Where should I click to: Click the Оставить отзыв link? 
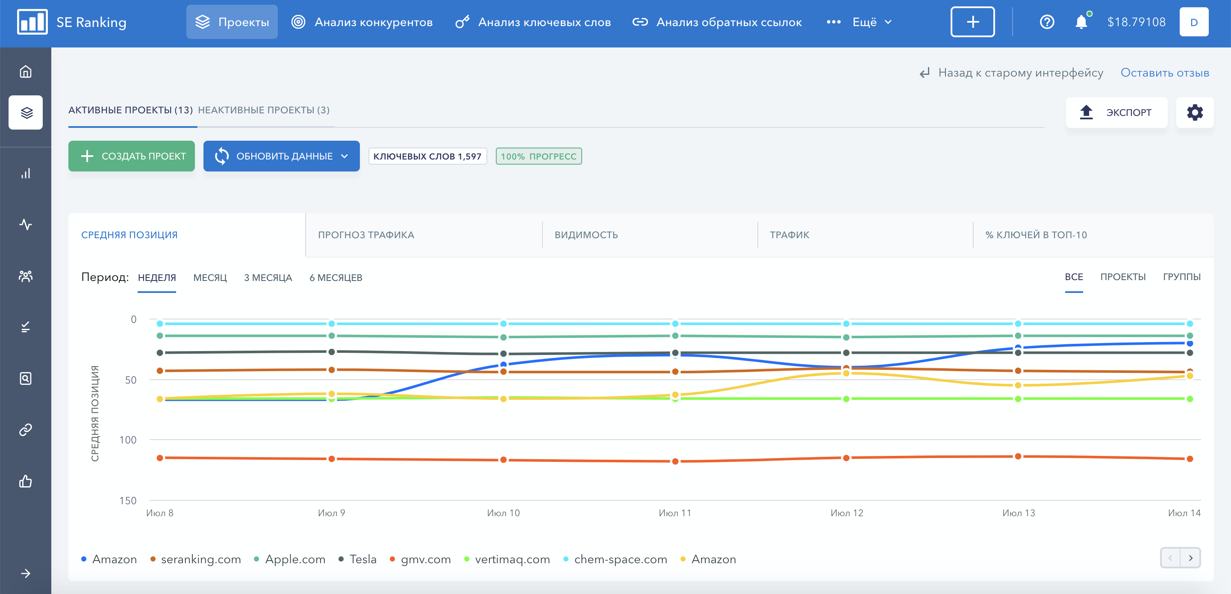pos(1165,73)
